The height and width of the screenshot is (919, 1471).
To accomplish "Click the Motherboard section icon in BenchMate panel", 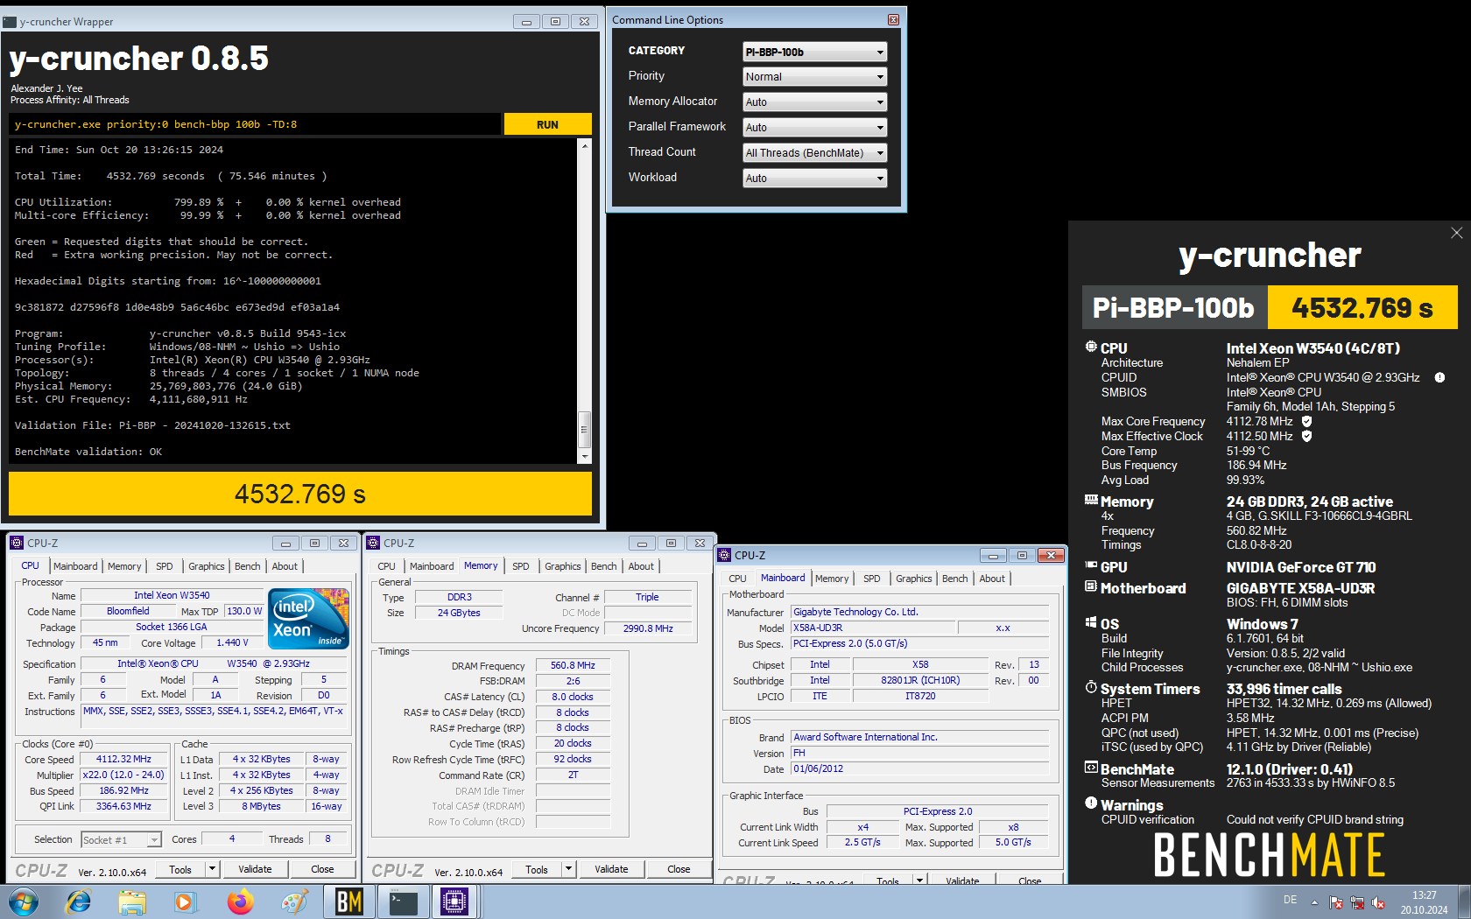I will [x=1091, y=587].
